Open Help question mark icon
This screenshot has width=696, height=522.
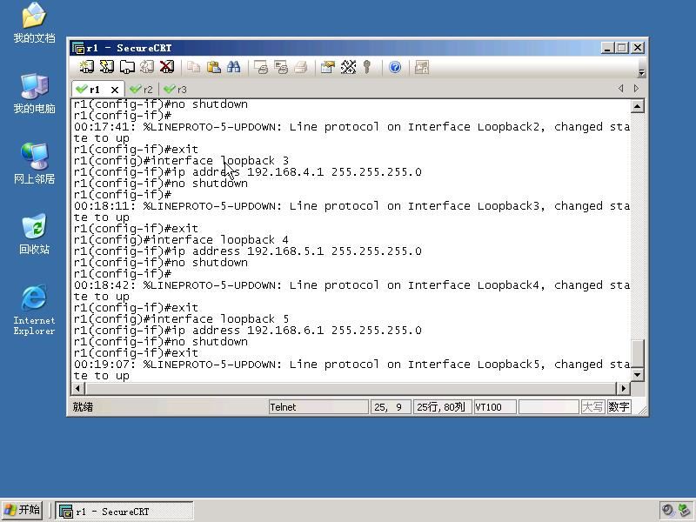pos(395,67)
